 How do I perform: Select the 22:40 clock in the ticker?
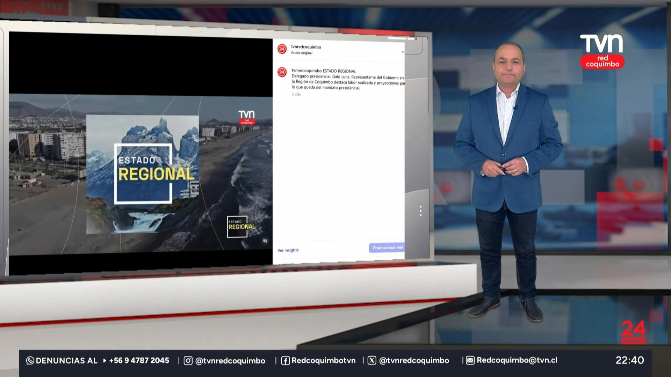[630, 360]
